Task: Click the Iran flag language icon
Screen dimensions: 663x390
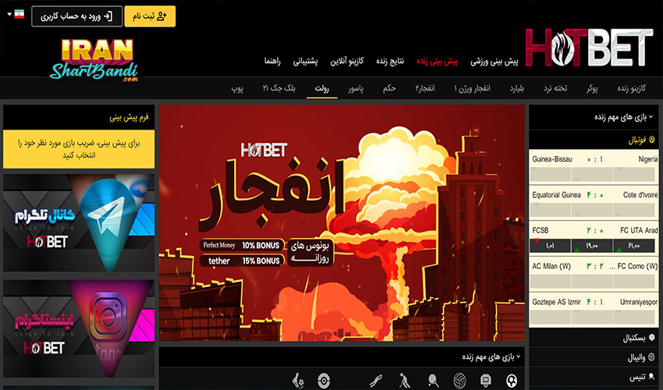Action: coord(19,14)
